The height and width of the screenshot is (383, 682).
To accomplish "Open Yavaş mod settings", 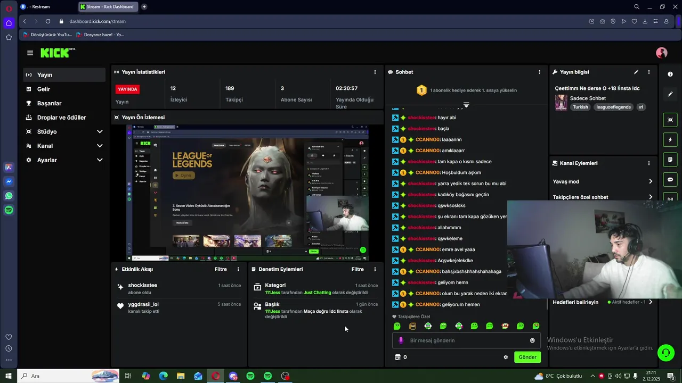I will (x=602, y=181).
